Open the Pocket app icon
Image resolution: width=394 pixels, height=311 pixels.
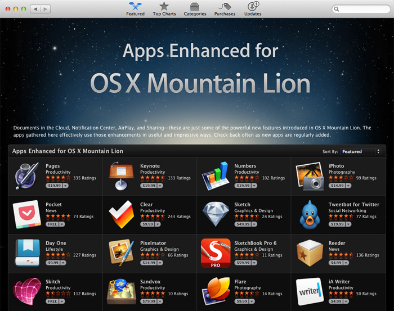[x=27, y=214]
